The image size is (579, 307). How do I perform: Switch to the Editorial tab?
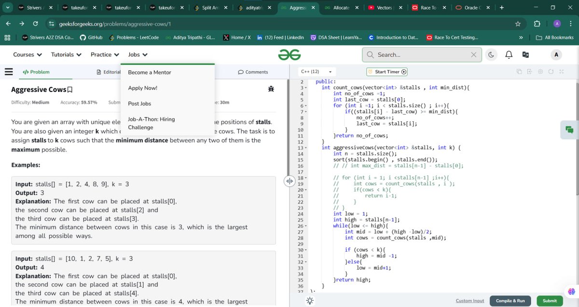coord(109,72)
